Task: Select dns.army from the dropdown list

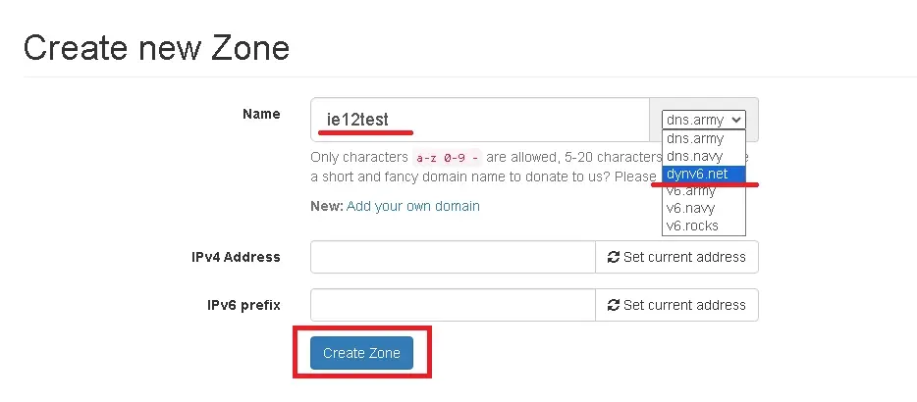Action: point(695,139)
